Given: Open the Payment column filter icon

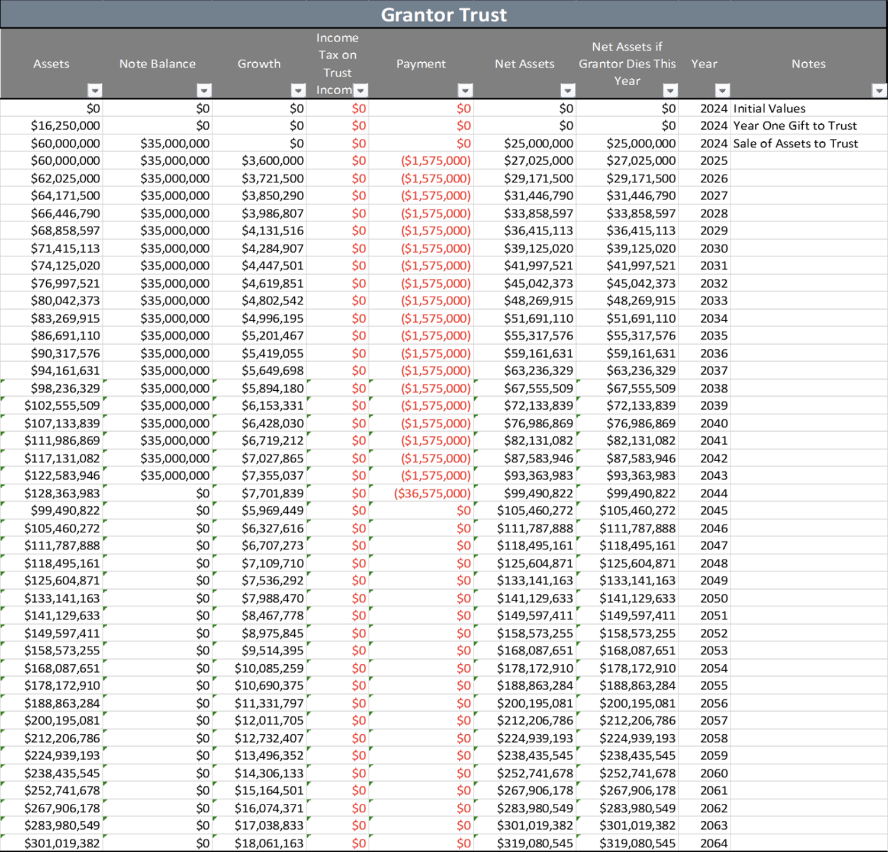Looking at the screenshot, I should click(465, 91).
